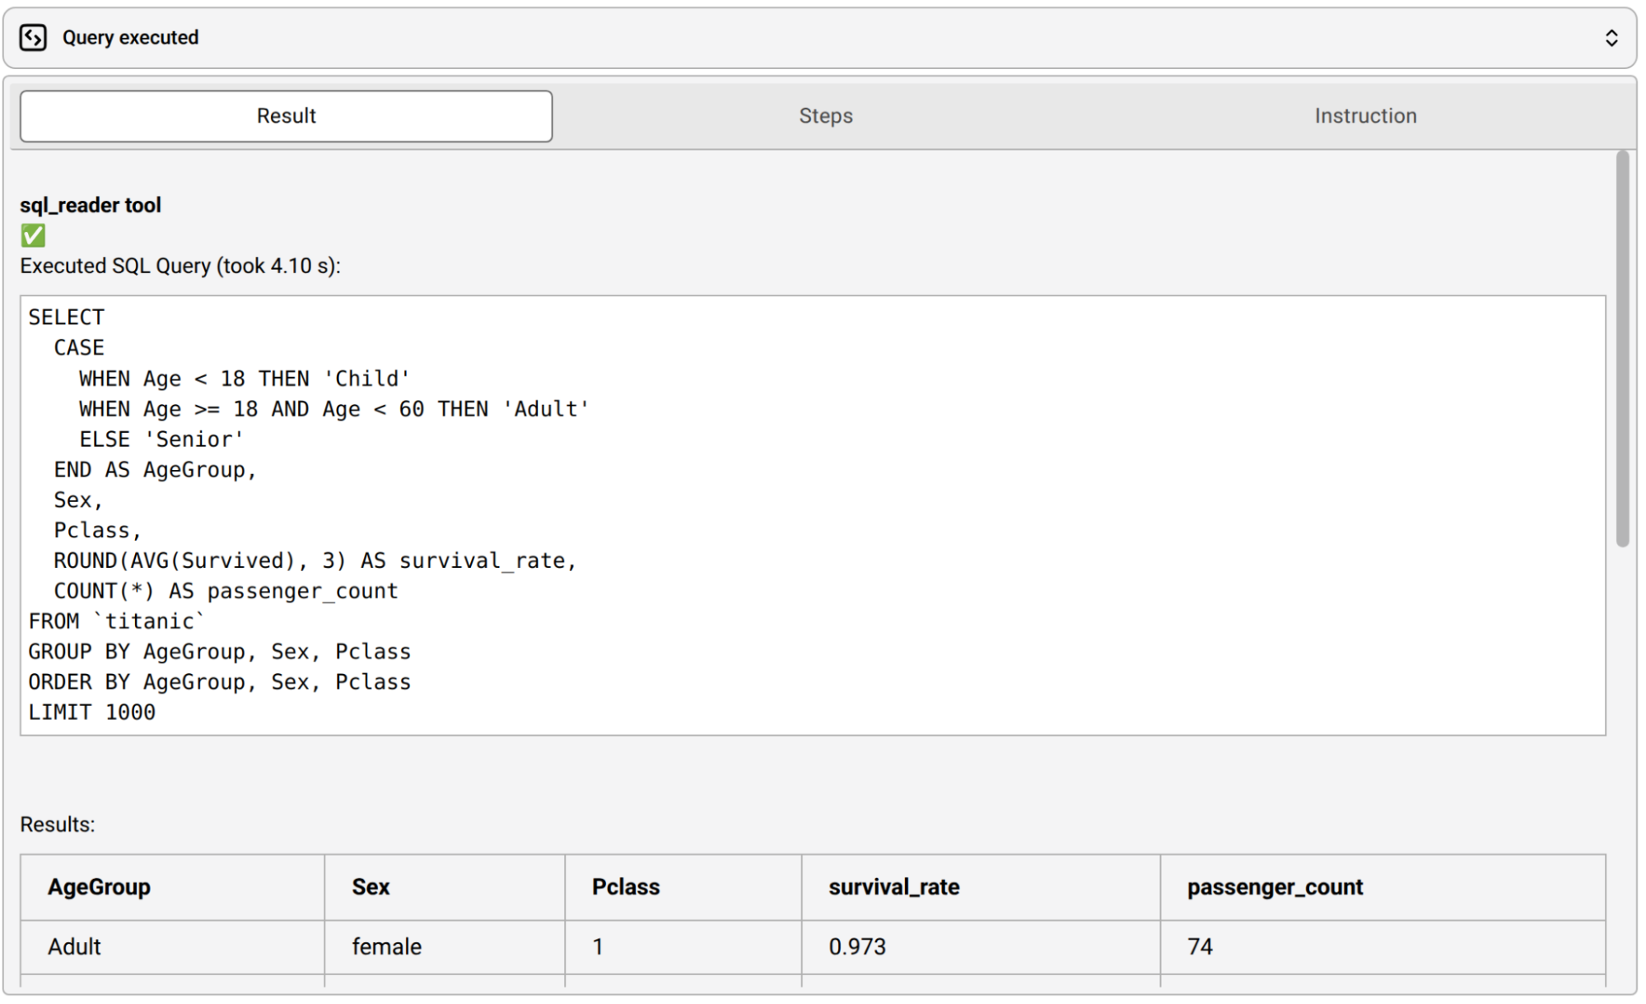1646x1004 pixels.
Task: Collapse the Query executed panel chevron
Action: click(x=1611, y=38)
